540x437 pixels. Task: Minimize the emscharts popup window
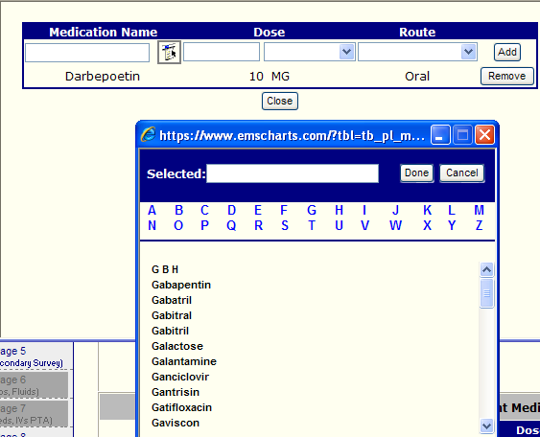pos(440,134)
